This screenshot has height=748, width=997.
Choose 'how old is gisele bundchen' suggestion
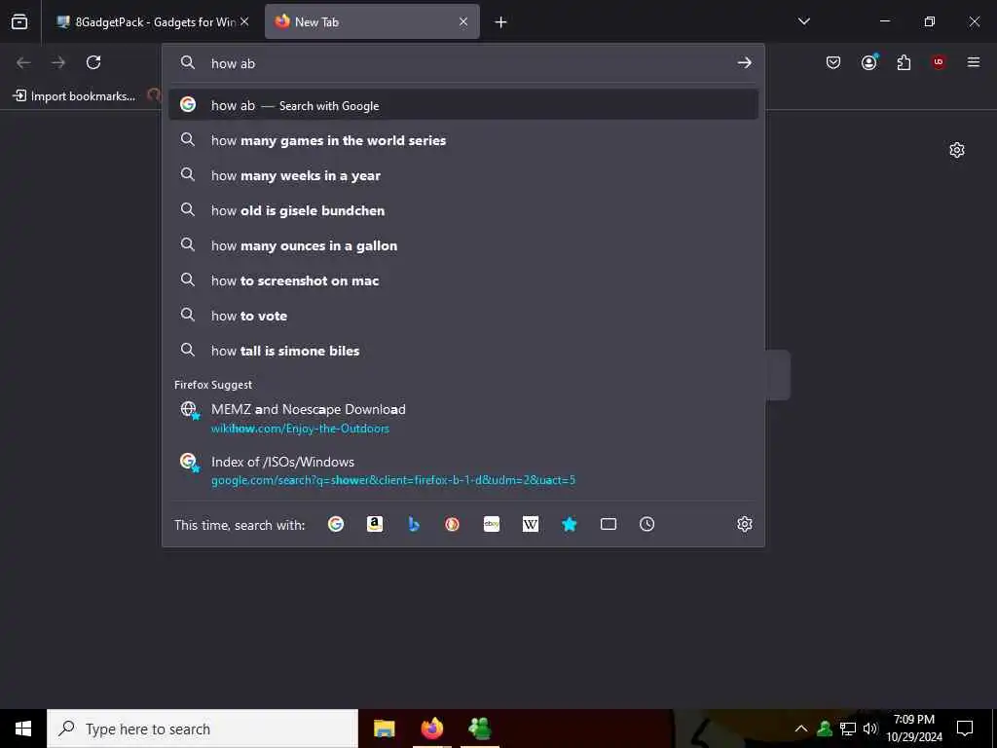(x=463, y=210)
